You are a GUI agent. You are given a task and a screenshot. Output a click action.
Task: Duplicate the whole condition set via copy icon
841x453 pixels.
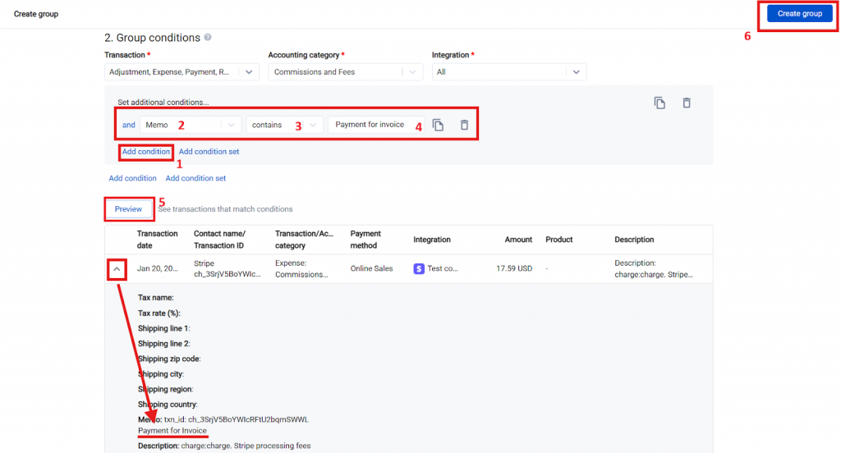pos(659,103)
